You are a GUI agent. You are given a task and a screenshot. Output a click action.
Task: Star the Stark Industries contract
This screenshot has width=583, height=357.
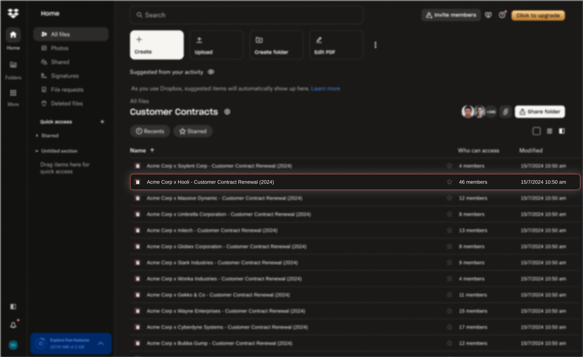(x=450, y=263)
